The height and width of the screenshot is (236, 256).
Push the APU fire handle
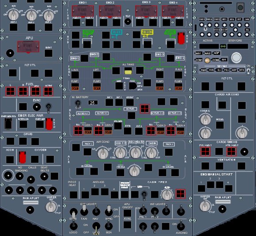coord(28,47)
